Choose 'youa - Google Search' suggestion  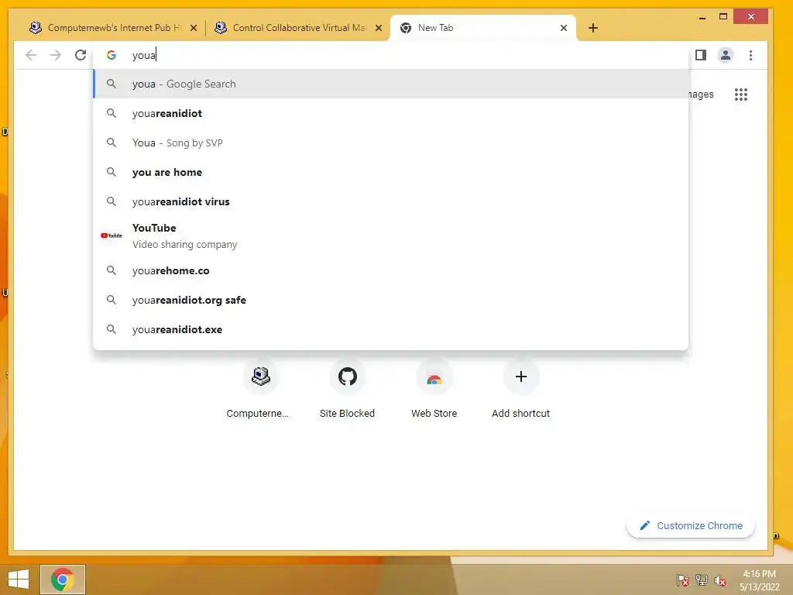coord(390,84)
